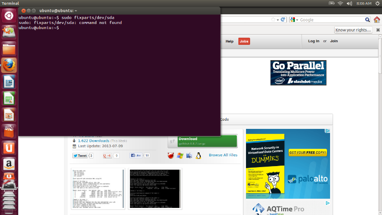Viewport: 382px width, 215px height.
Task: Open the network Wi-Fi indicator menu
Action: pyautogui.click(x=340, y=4)
